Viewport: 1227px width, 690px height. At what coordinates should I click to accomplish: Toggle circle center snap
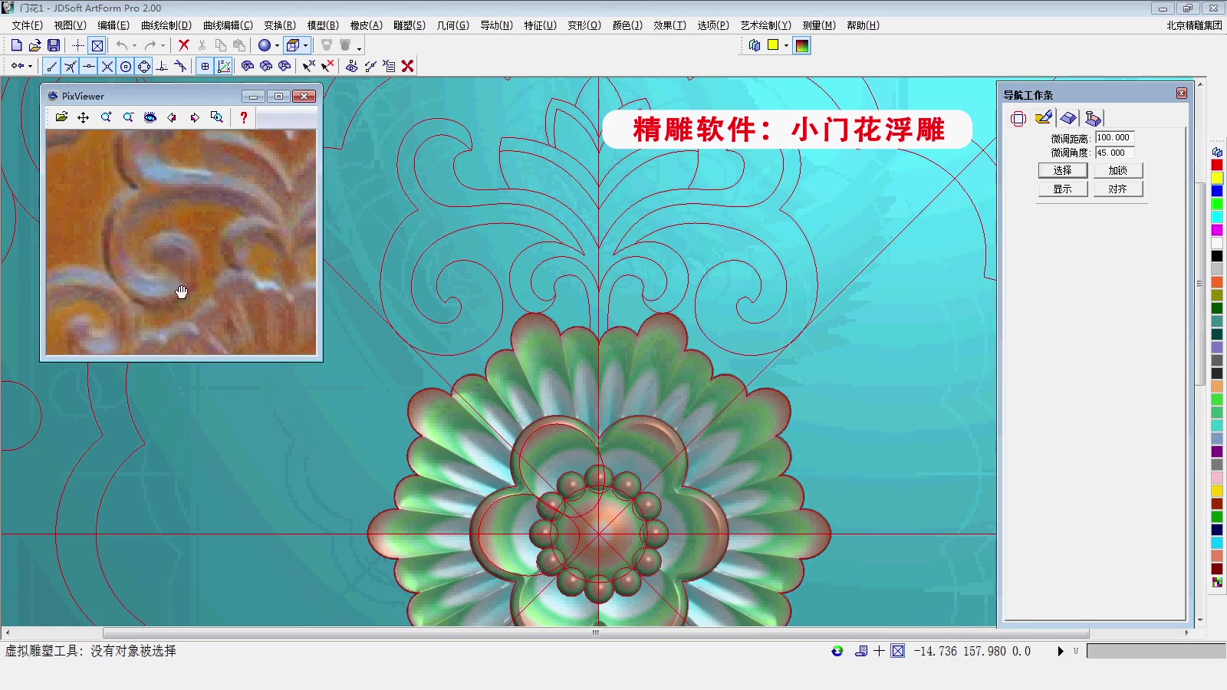click(126, 66)
